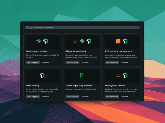
Task: Click the 'Create PagerDuty Incident' title
Action: 79,86
